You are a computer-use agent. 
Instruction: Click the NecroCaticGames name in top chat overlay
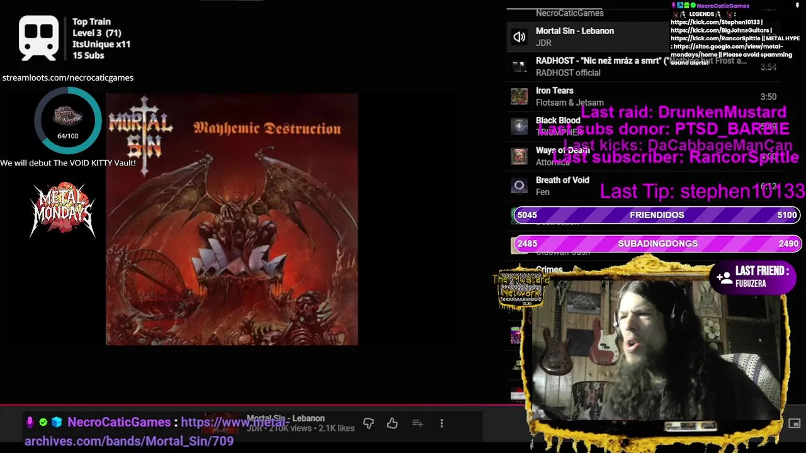[x=723, y=6]
